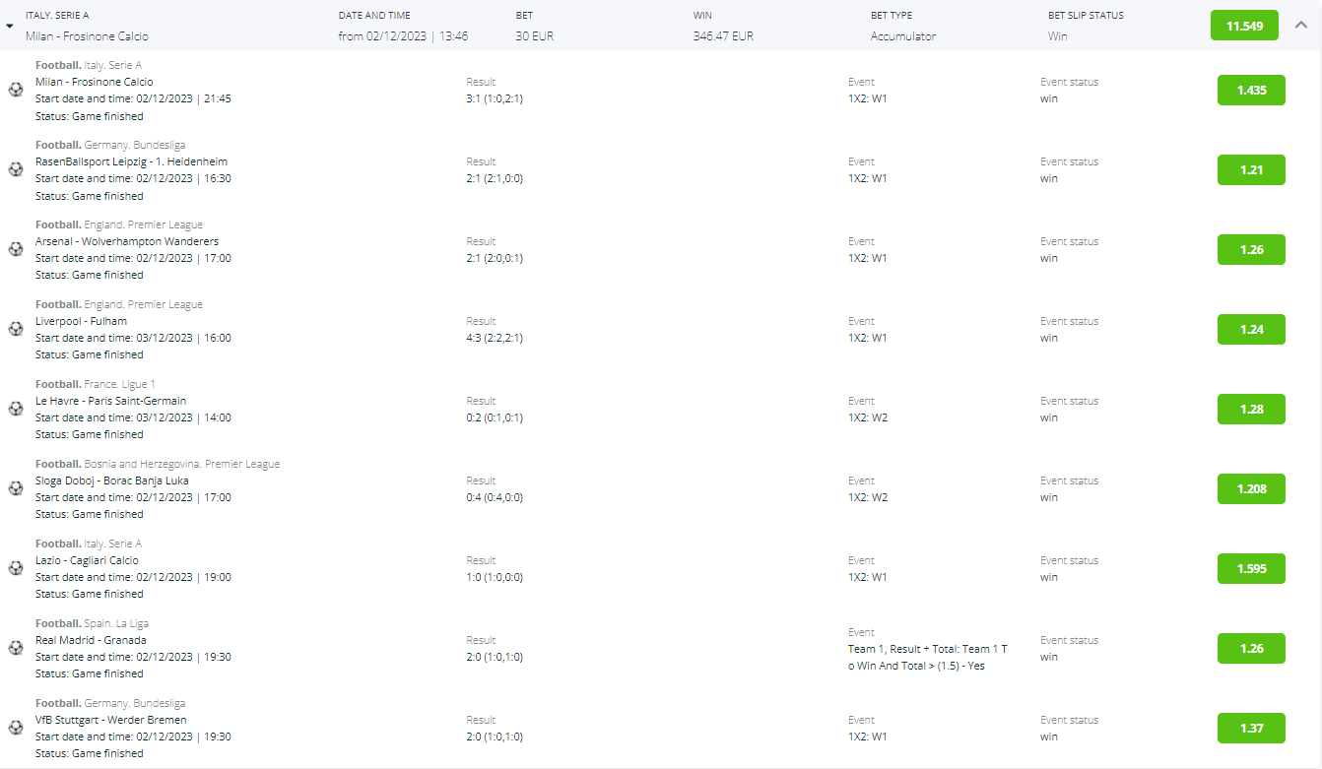Click the result 2:1 (2:0,0:1)
This screenshot has width=1322, height=769.
point(495,258)
